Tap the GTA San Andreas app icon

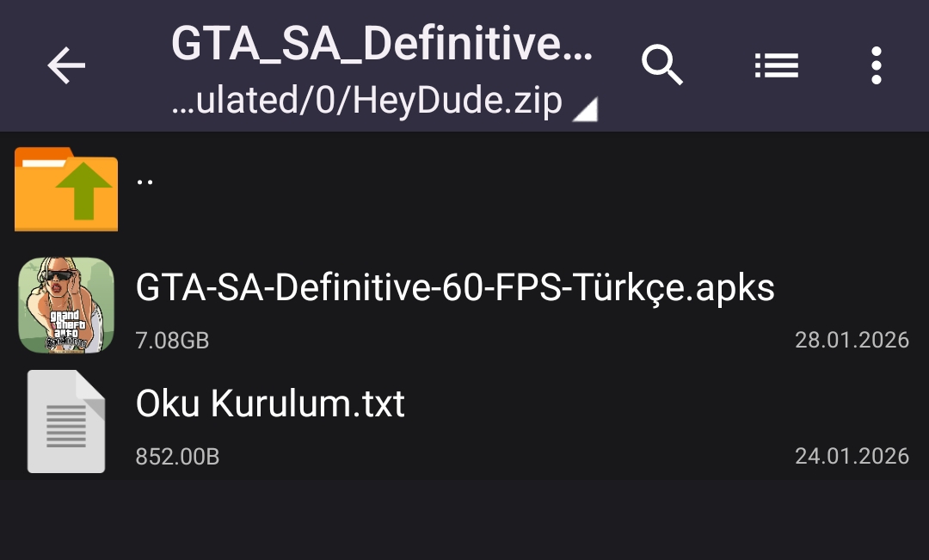(66, 305)
